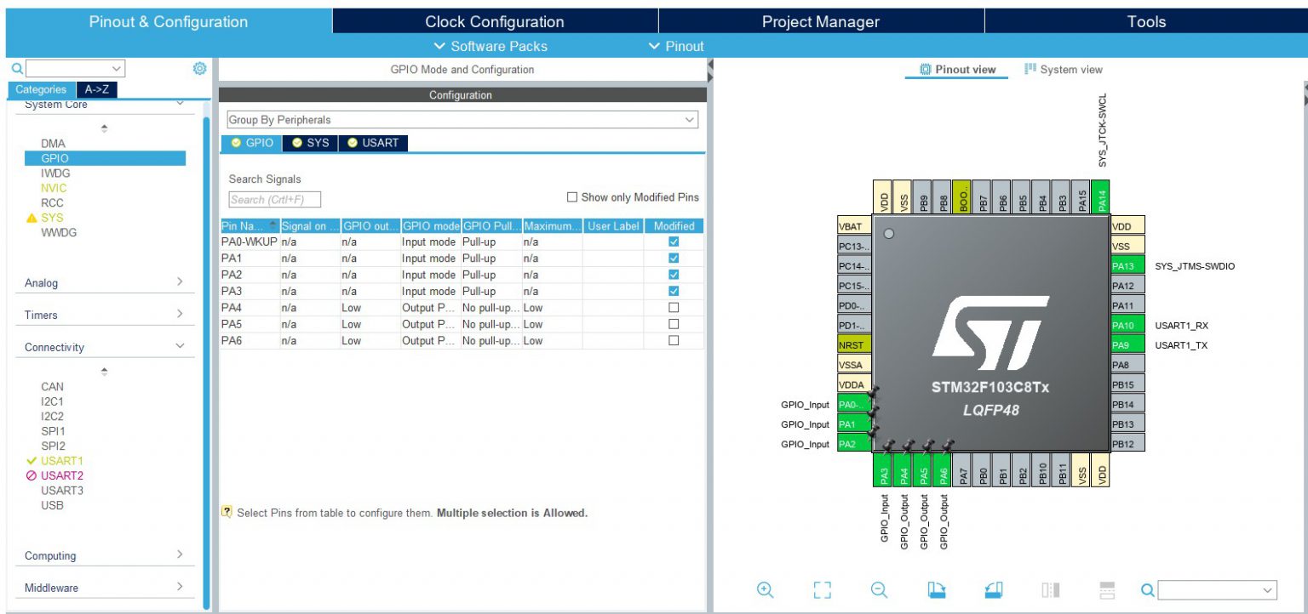The height and width of the screenshot is (614, 1308).
Task: Select USART1 in the Connectivity list
Action: click(x=61, y=461)
